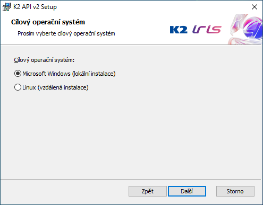Cancel setup with the Storno button
Viewport: 263px width, 205px height.
point(235,191)
